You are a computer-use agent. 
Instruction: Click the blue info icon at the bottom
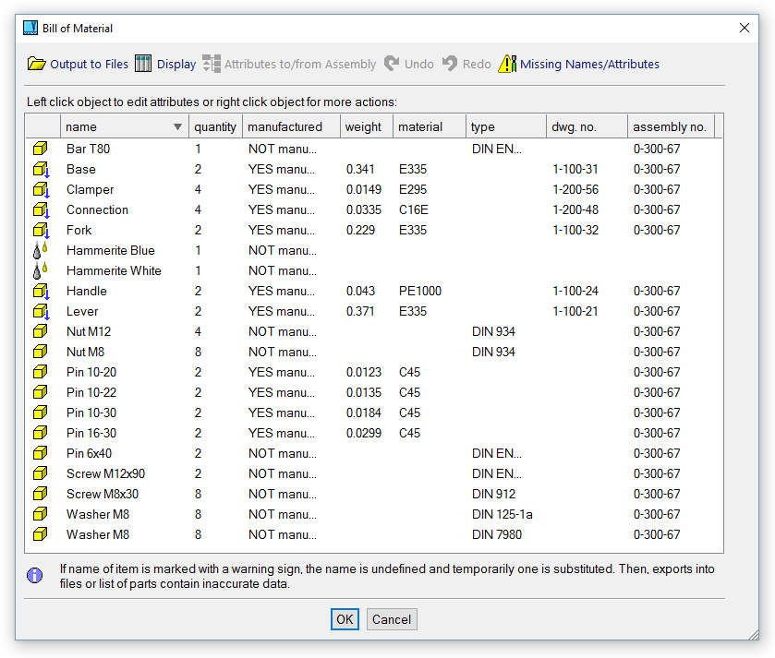[35, 576]
